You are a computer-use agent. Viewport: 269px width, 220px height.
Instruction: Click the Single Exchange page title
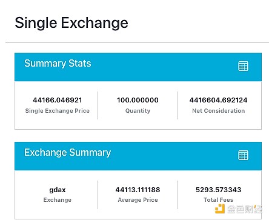[71, 23]
